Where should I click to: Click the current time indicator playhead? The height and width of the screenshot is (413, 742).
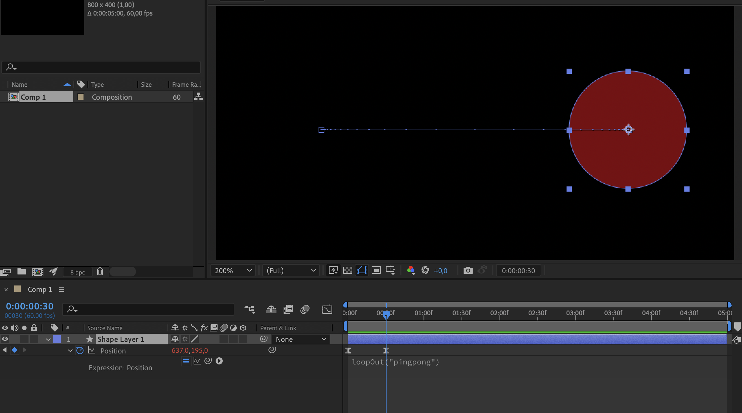tap(386, 315)
